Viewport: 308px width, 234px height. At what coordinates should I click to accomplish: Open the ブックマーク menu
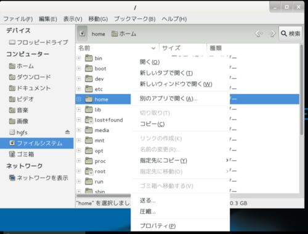pos(135,19)
